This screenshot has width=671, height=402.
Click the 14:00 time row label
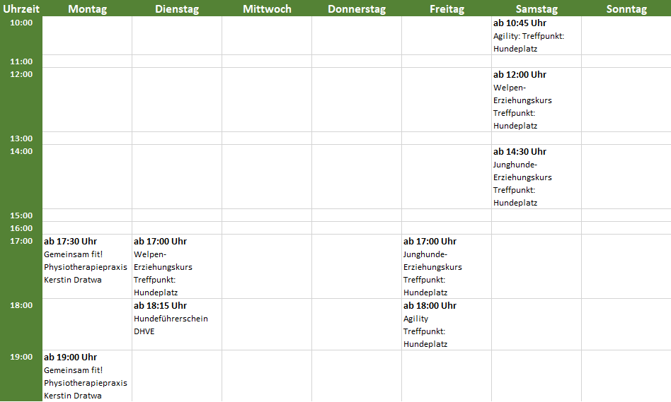21,150
